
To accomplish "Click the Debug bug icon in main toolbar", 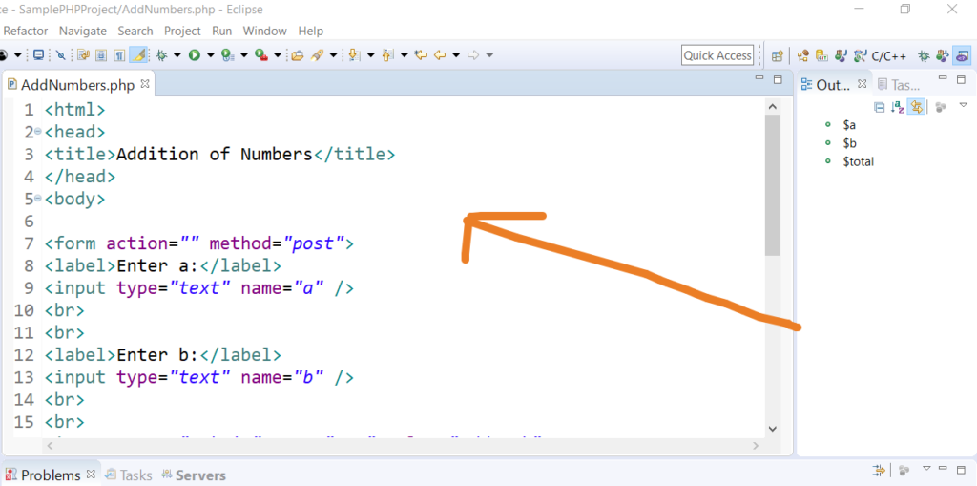I will pyautogui.click(x=162, y=55).
